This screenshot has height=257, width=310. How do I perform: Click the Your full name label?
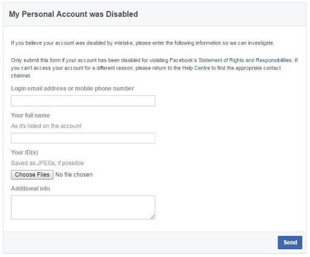31,115
